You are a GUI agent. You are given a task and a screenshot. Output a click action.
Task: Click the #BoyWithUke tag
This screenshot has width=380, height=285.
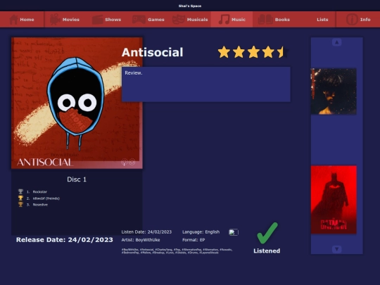pos(130,250)
